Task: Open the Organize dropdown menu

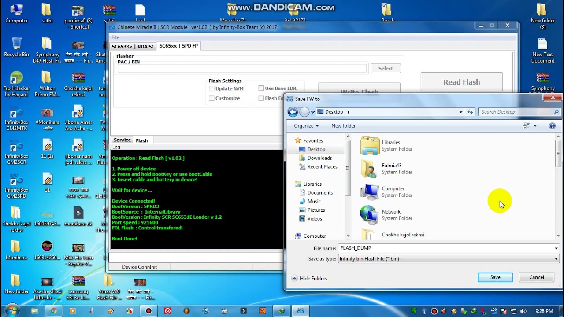Action: click(306, 126)
